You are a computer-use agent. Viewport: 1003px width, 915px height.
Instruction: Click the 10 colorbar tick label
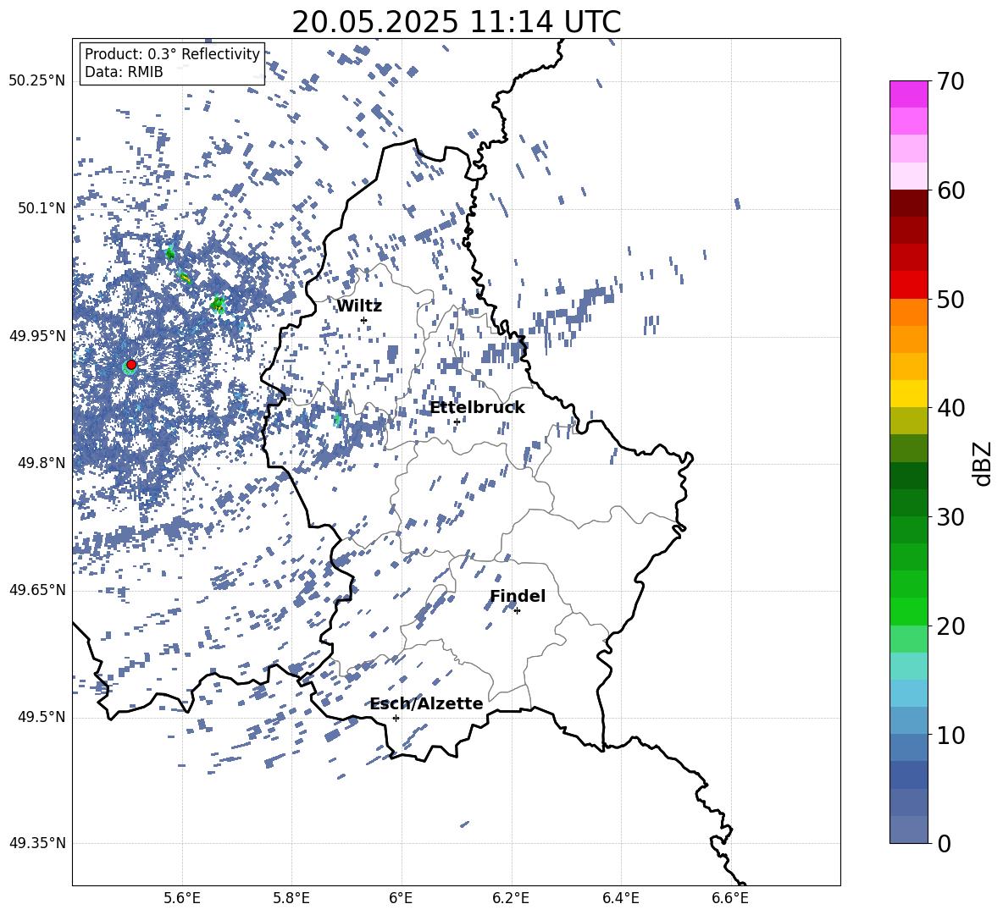point(951,735)
